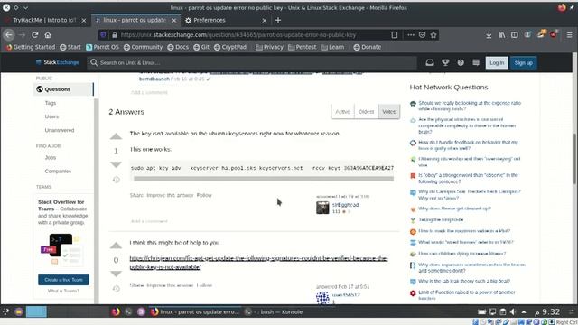Image resolution: width=578 pixels, height=325 pixels.
Task: Downvote the first answer
Action: pyautogui.click(x=116, y=164)
